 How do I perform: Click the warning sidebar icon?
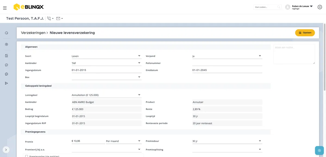(x=7, y=74)
